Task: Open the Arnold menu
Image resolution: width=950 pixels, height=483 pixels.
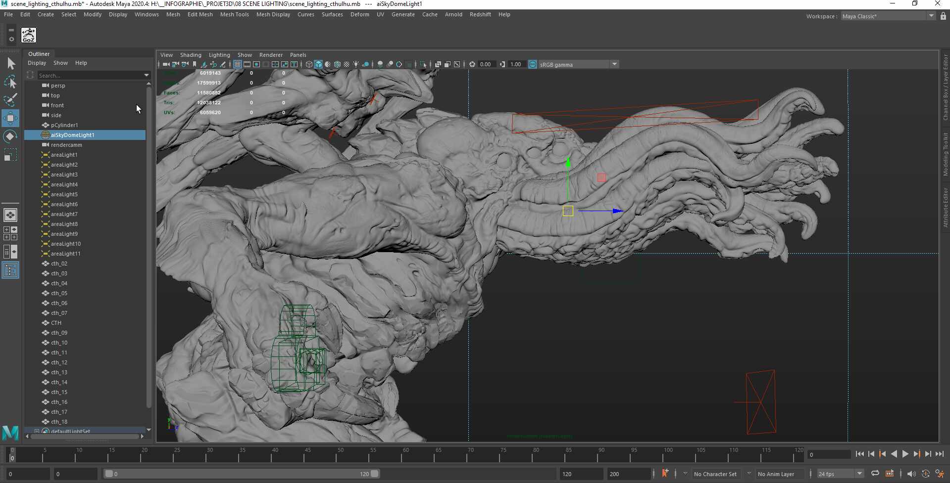Action: pos(453,14)
